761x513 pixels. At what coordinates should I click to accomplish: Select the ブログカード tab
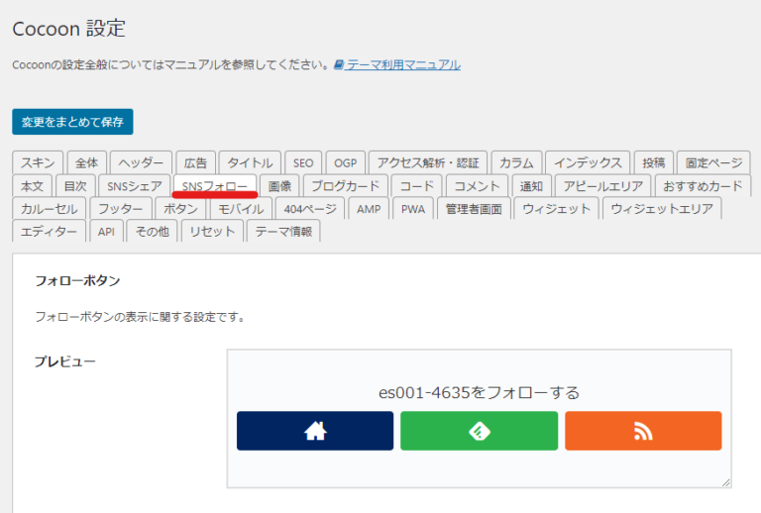point(344,185)
